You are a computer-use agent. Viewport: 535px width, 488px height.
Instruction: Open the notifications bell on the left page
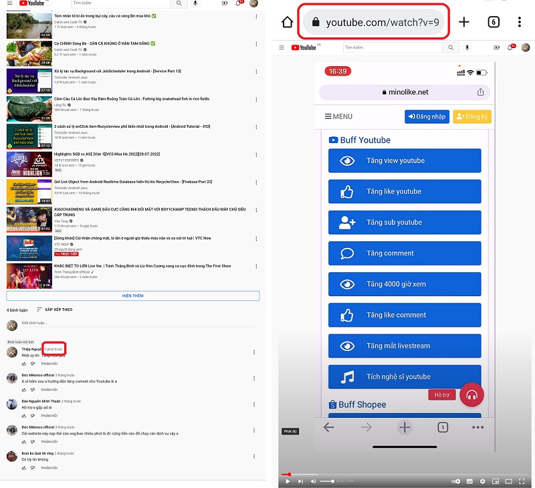click(238, 3)
